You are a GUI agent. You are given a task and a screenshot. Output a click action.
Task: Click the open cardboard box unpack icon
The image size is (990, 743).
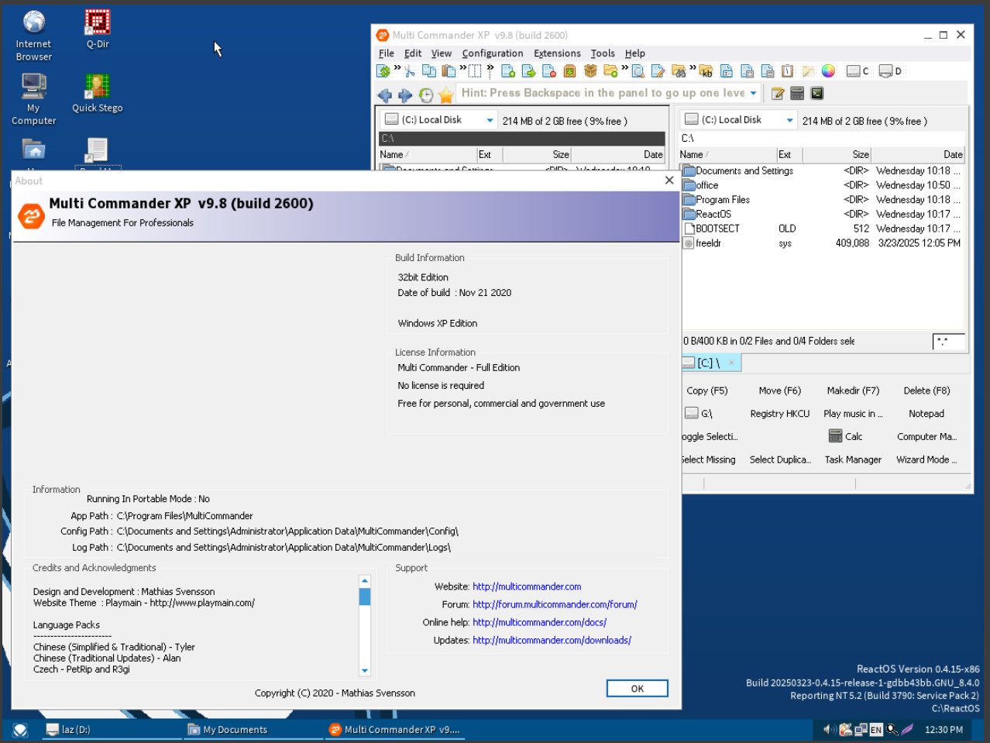tap(590, 71)
